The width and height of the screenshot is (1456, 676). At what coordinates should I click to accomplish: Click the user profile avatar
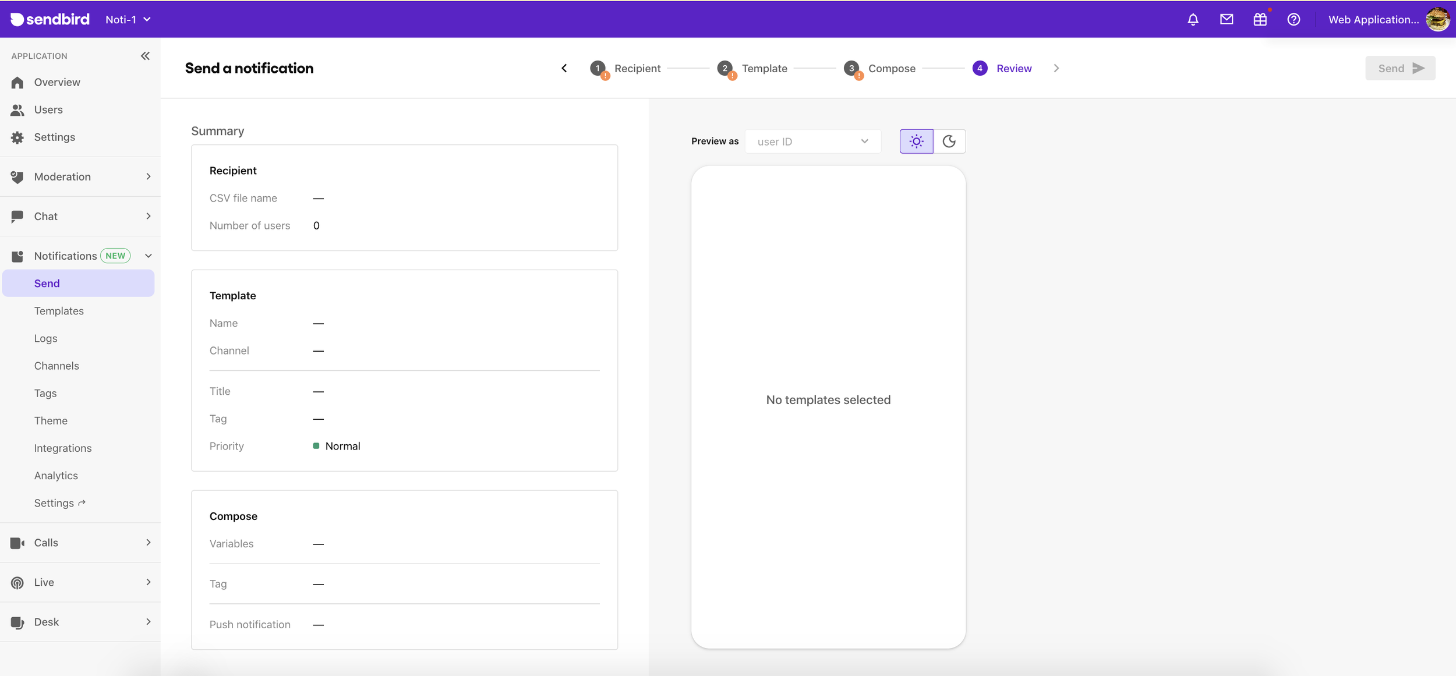(1437, 19)
